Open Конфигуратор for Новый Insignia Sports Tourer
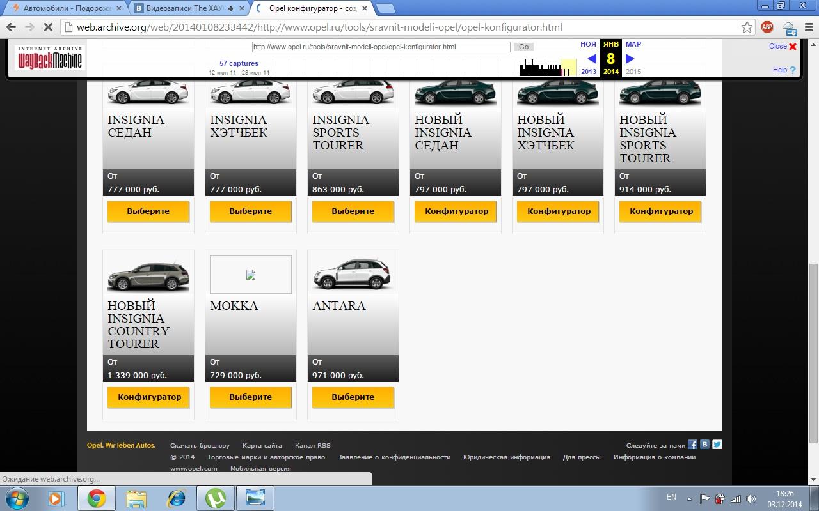The image size is (819, 511). coord(660,211)
